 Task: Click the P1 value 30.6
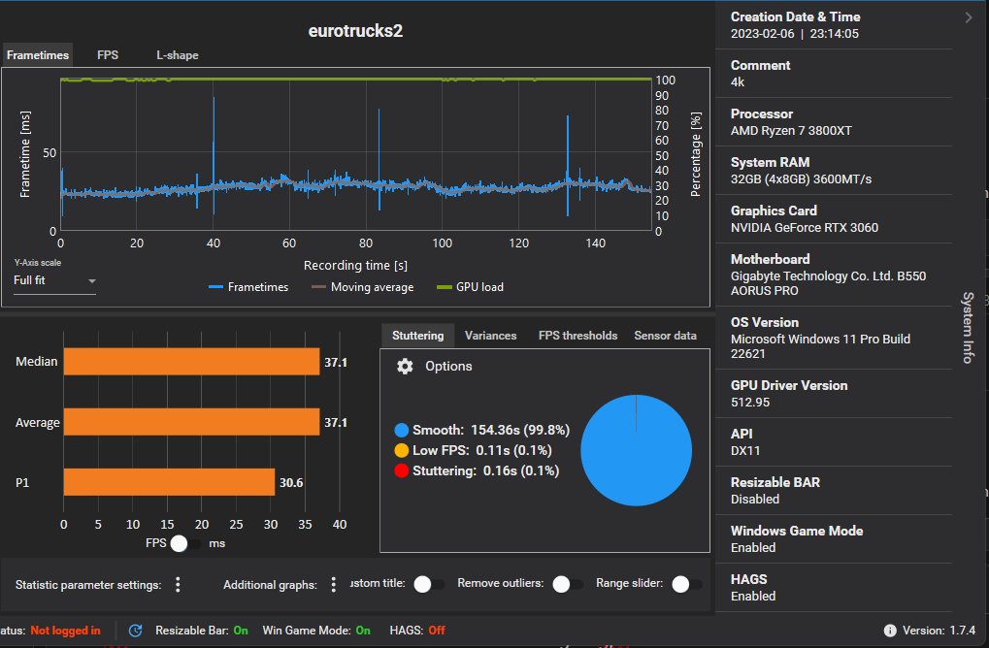pyautogui.click(x=291, y=483)
